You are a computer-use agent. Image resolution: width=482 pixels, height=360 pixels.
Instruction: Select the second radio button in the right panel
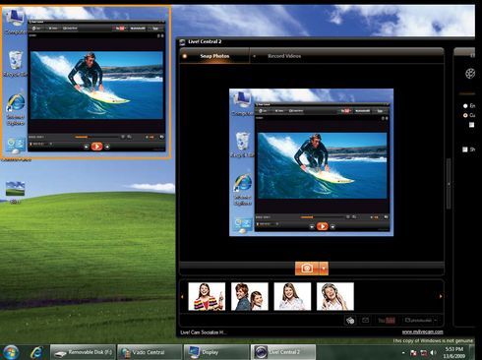[465, 115]
